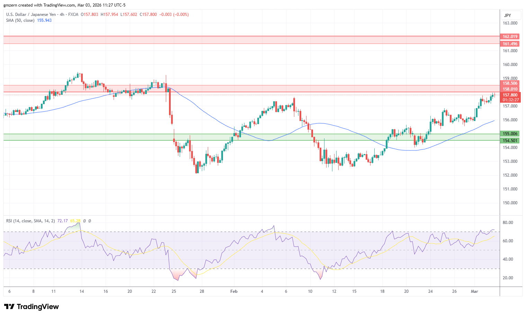Click the 28 date label on time axis
The height and width of the screenshot is (317, 526).
coord(202,291)
